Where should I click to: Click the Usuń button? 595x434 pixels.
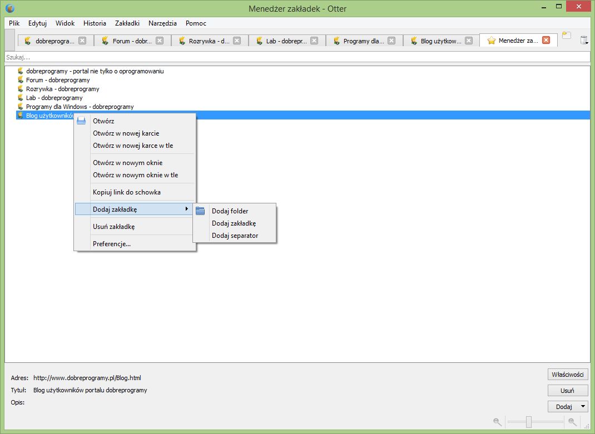coord(568,390)
